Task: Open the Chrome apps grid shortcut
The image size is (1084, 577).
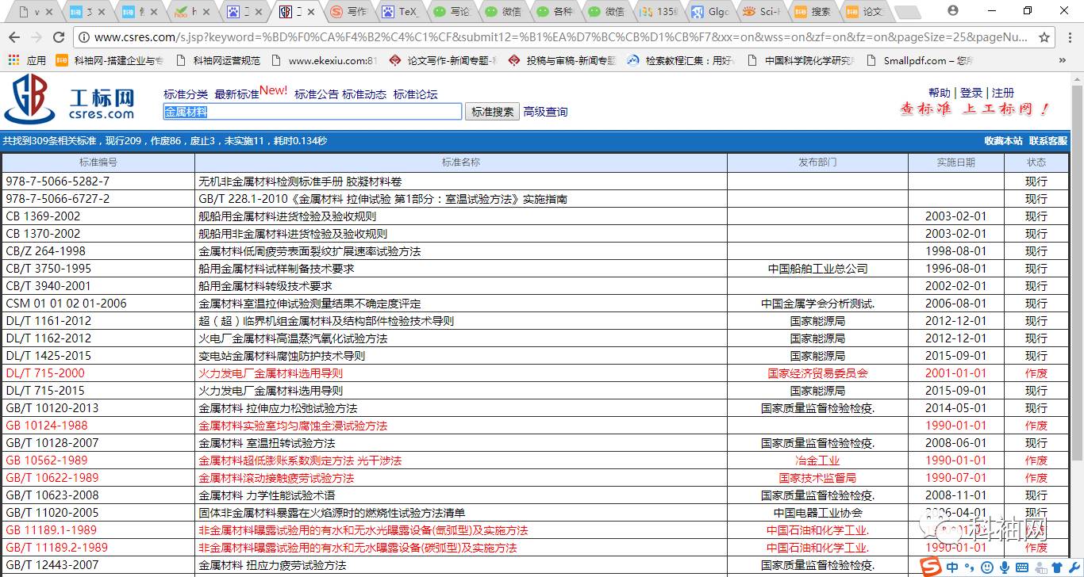Action: [13, 60]
